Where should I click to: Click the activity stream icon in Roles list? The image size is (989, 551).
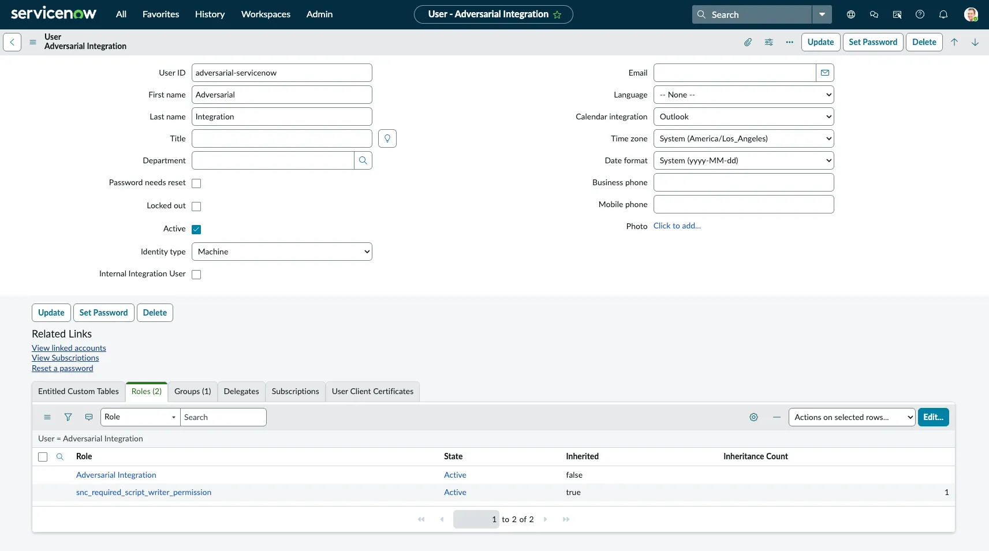click(89, 417)
